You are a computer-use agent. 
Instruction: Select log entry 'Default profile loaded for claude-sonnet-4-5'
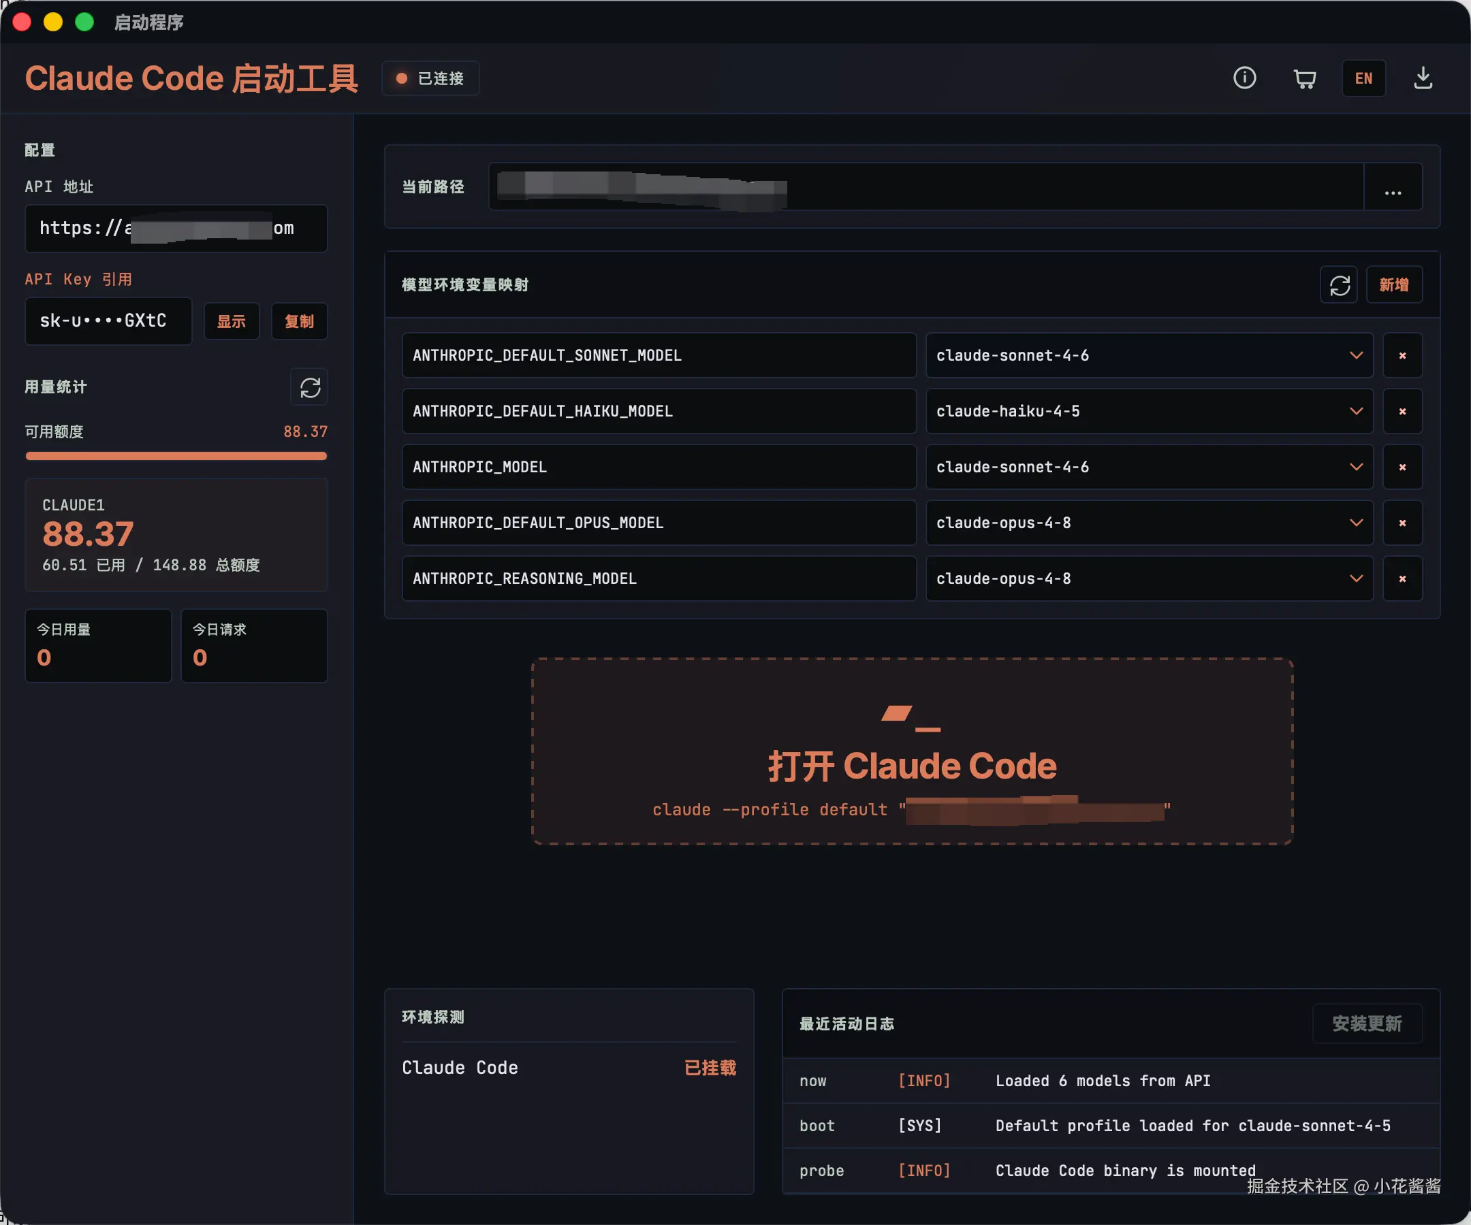[x=1111, y=1126]
